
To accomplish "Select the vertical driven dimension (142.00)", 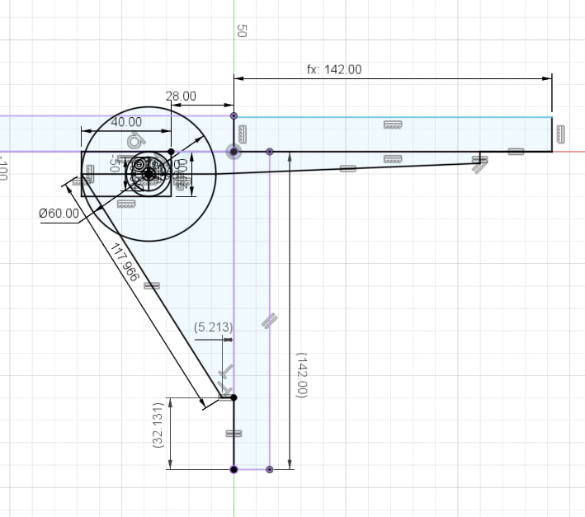I will (302, 375).
